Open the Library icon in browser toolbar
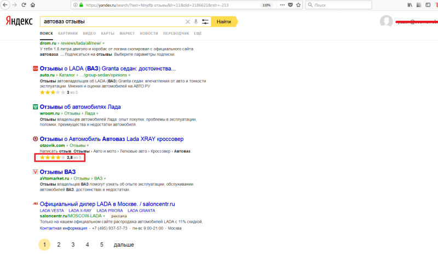 (x=410, y=5)
